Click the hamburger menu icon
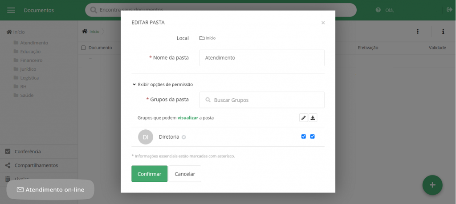Image resolution: width=456 pixels, height=204 pixels. pyautogui.click(x=11, y=10)
